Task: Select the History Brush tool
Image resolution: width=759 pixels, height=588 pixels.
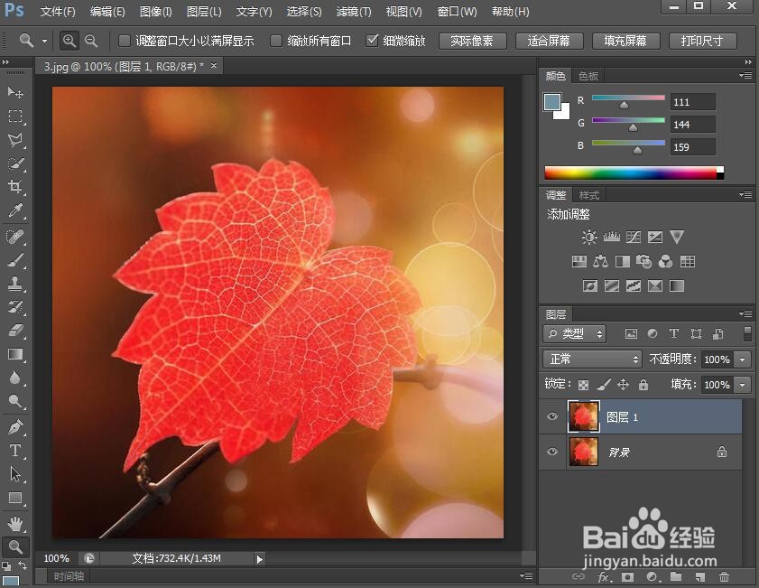Action: tap(15, 307)
